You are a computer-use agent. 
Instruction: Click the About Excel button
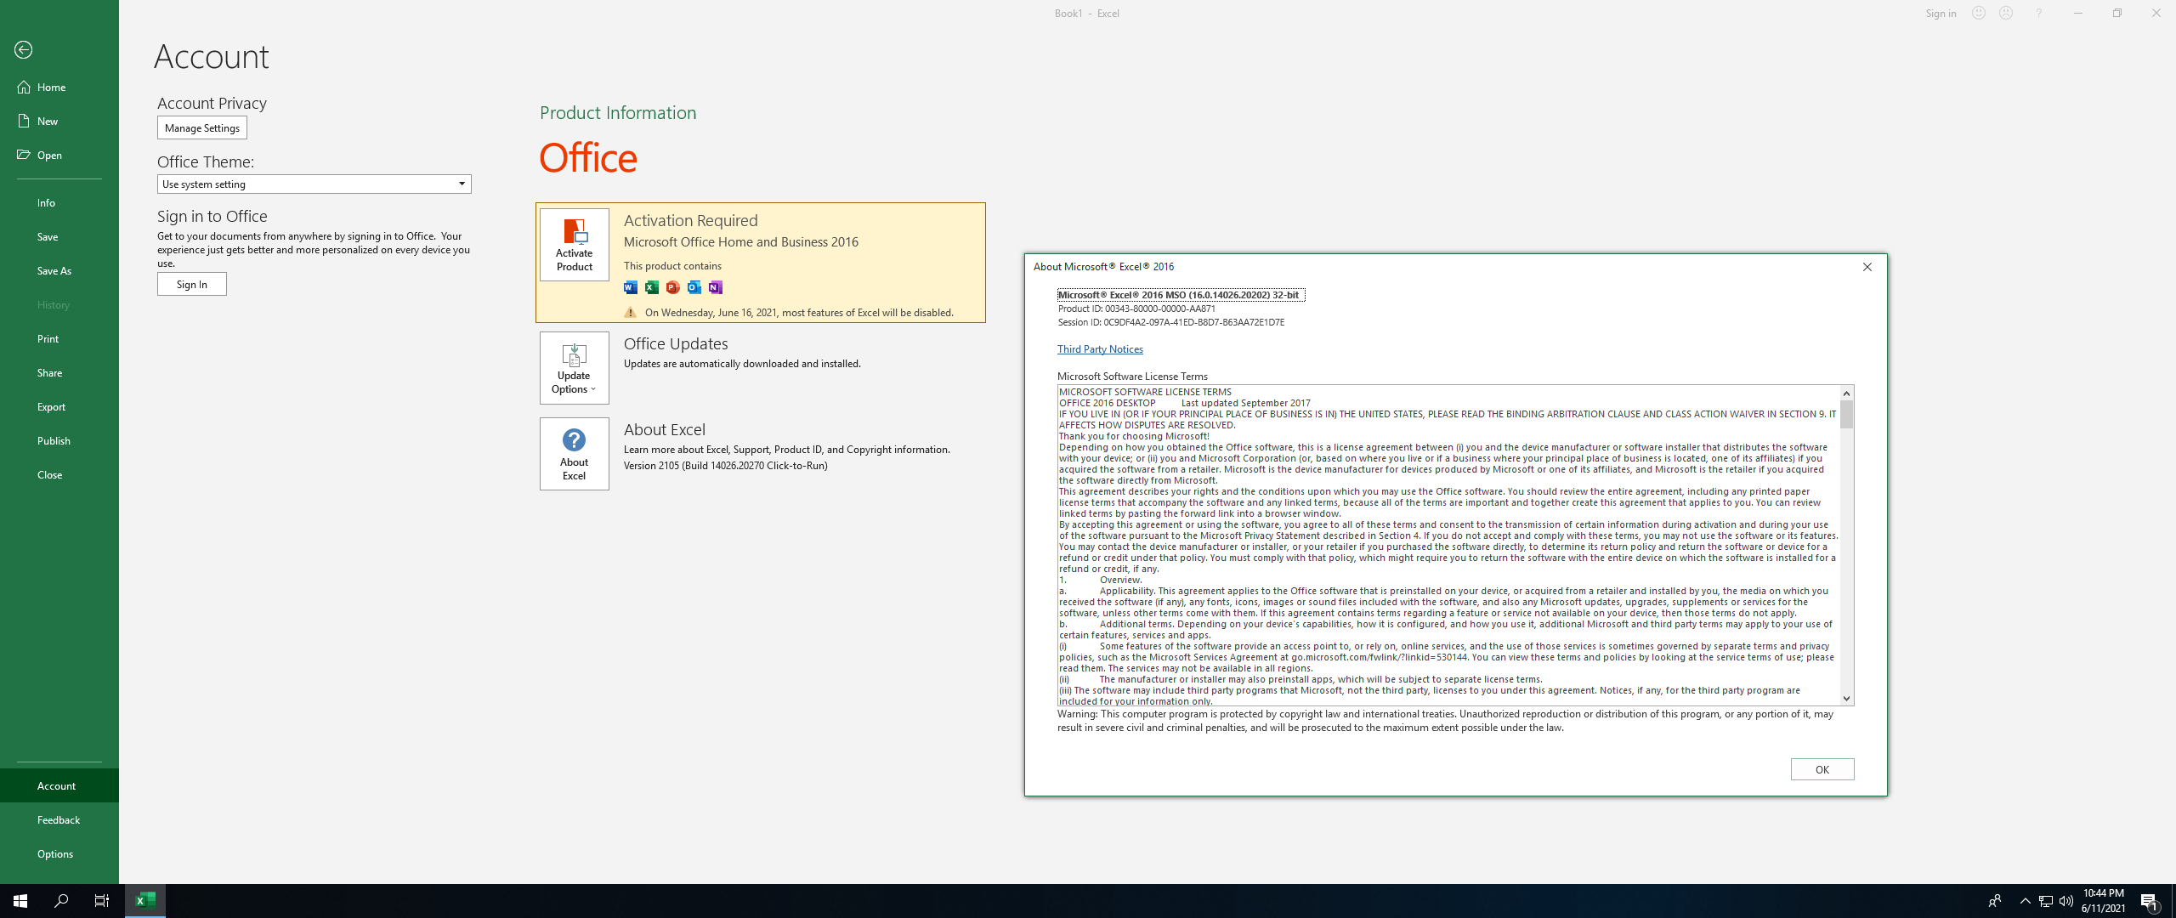click(575, 454)
